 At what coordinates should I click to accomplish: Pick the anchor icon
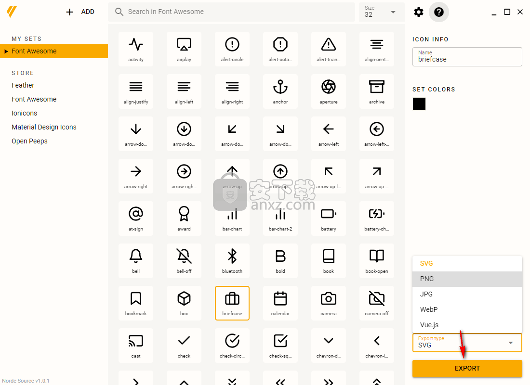[x=280, y=91]
